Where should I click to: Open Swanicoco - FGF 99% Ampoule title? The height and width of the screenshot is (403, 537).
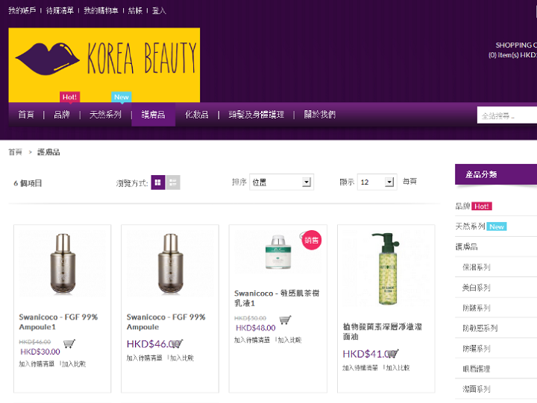pos(166,322)
